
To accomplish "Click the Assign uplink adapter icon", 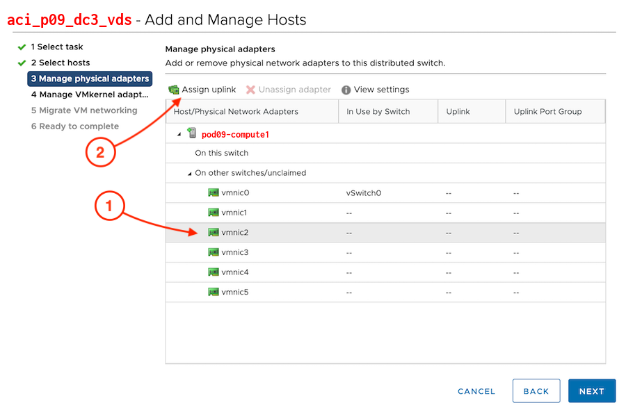I will point(174,90).
